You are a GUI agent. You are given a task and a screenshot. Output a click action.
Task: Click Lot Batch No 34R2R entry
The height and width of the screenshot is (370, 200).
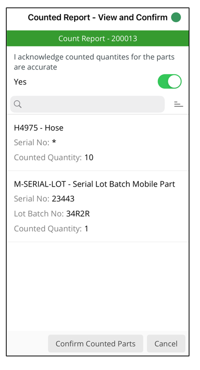tap(52, 213)
